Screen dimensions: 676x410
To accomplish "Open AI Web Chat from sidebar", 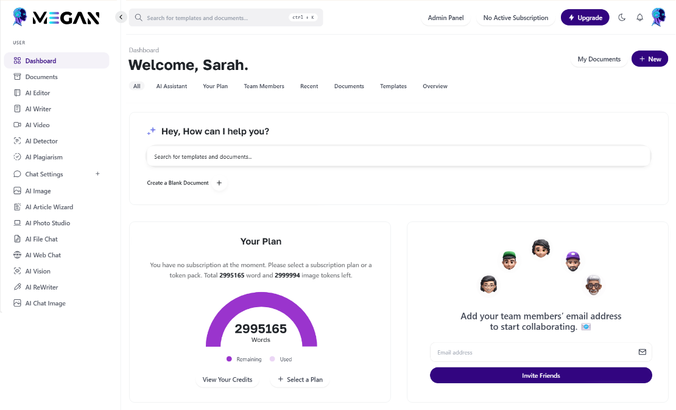I will (x=43, y=255).
